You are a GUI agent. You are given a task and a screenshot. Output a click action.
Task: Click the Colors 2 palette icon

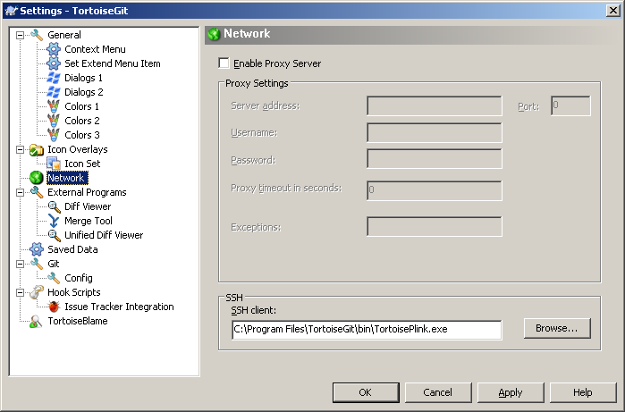click(54, 121)
